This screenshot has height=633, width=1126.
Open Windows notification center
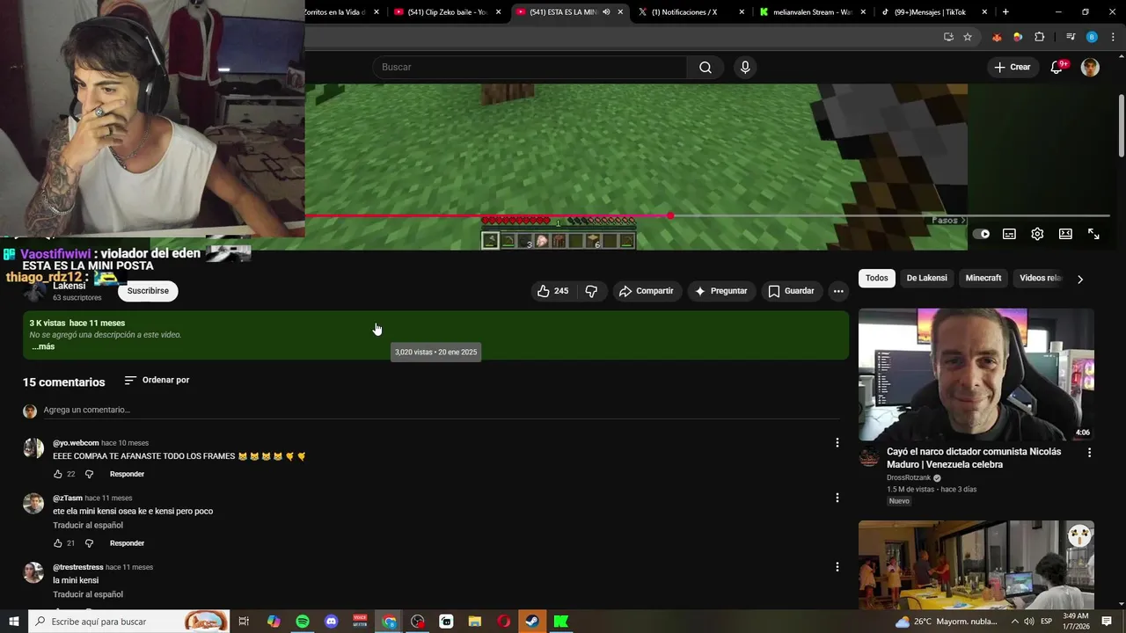1107,622
